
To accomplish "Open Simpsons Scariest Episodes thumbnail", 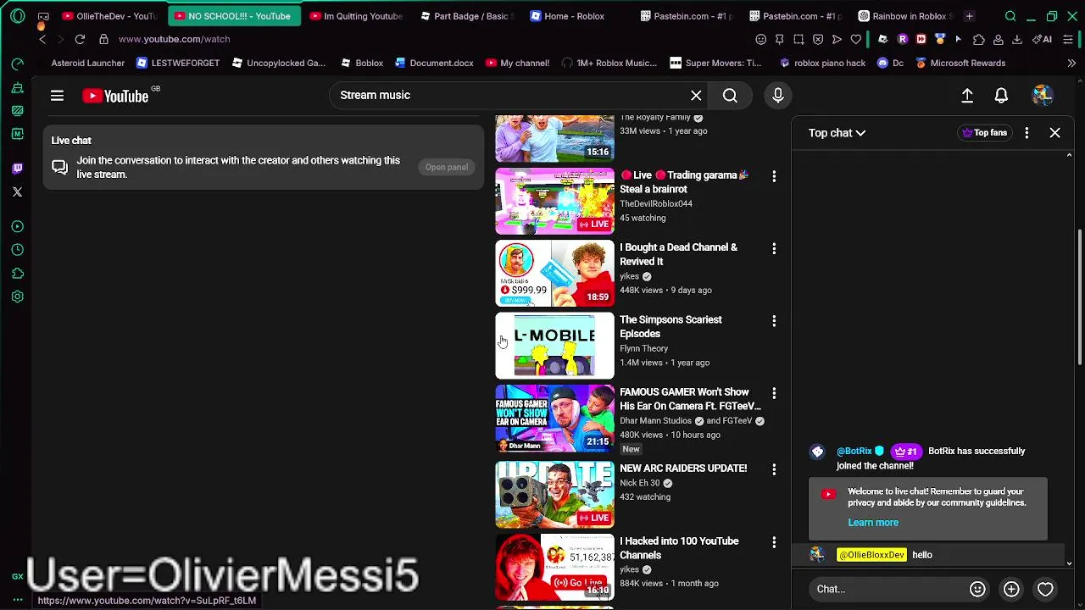I will click(x=554, y=346).
